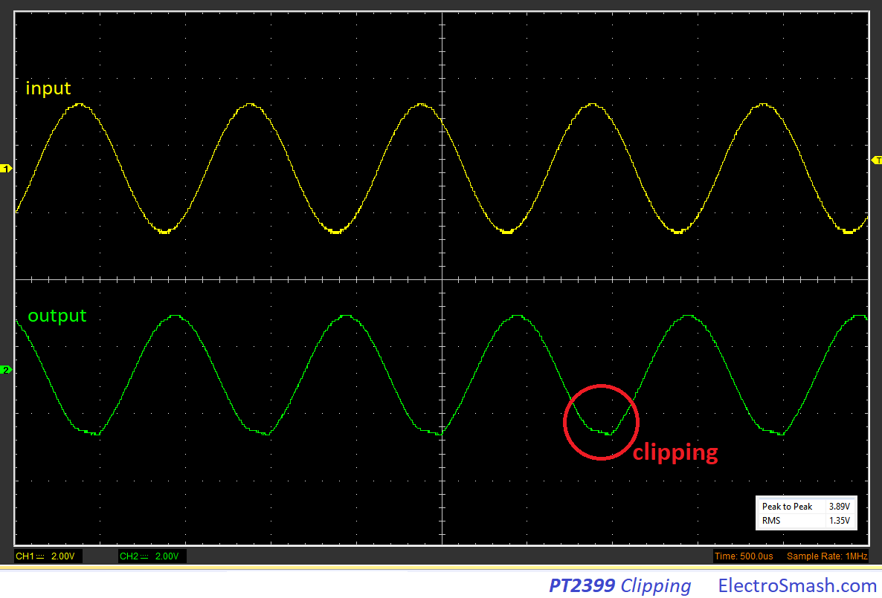Click the channel 2 ground level marker
Screen dimensions: 882x598
[x=6, y=370]
